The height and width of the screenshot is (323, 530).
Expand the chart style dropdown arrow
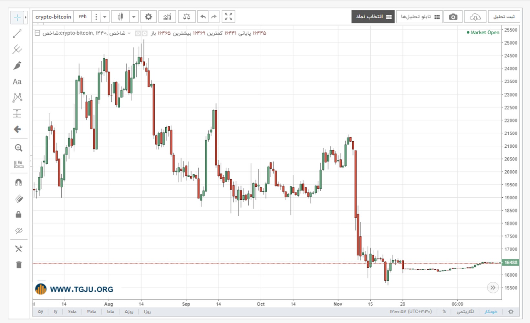pos(134,17)
